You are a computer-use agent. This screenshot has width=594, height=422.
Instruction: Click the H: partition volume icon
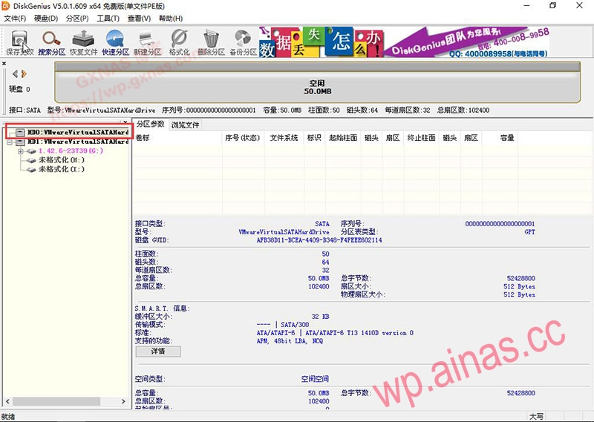click(x=31, y=160)
